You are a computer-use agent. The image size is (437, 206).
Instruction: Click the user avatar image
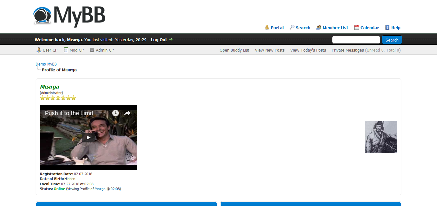381,137
